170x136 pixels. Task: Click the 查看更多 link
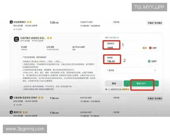pyautogui.click(x=126, y=89)
